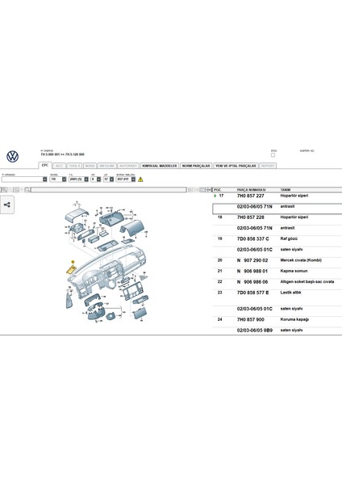Click the first zoom icon in the diagram toolbar
Screen dimensions: 342x485
pos(4,190)
